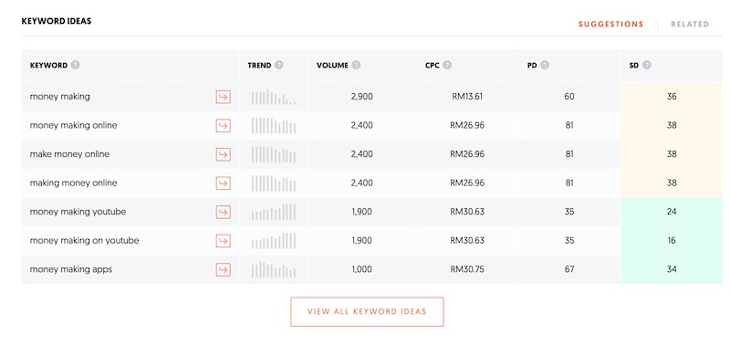Click SD value 24
730x345 pixels.
pos(672,212)
